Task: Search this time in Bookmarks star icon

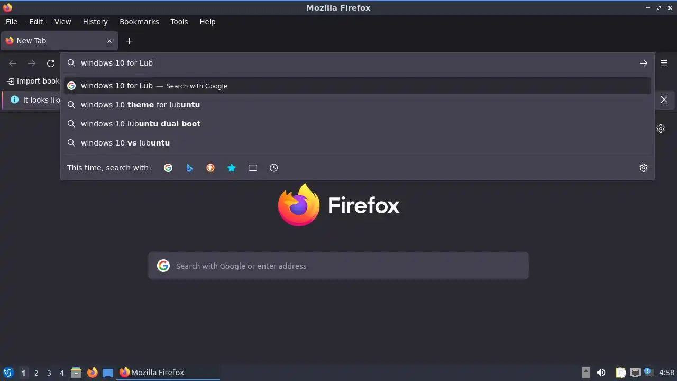Action: click(232, 168)
